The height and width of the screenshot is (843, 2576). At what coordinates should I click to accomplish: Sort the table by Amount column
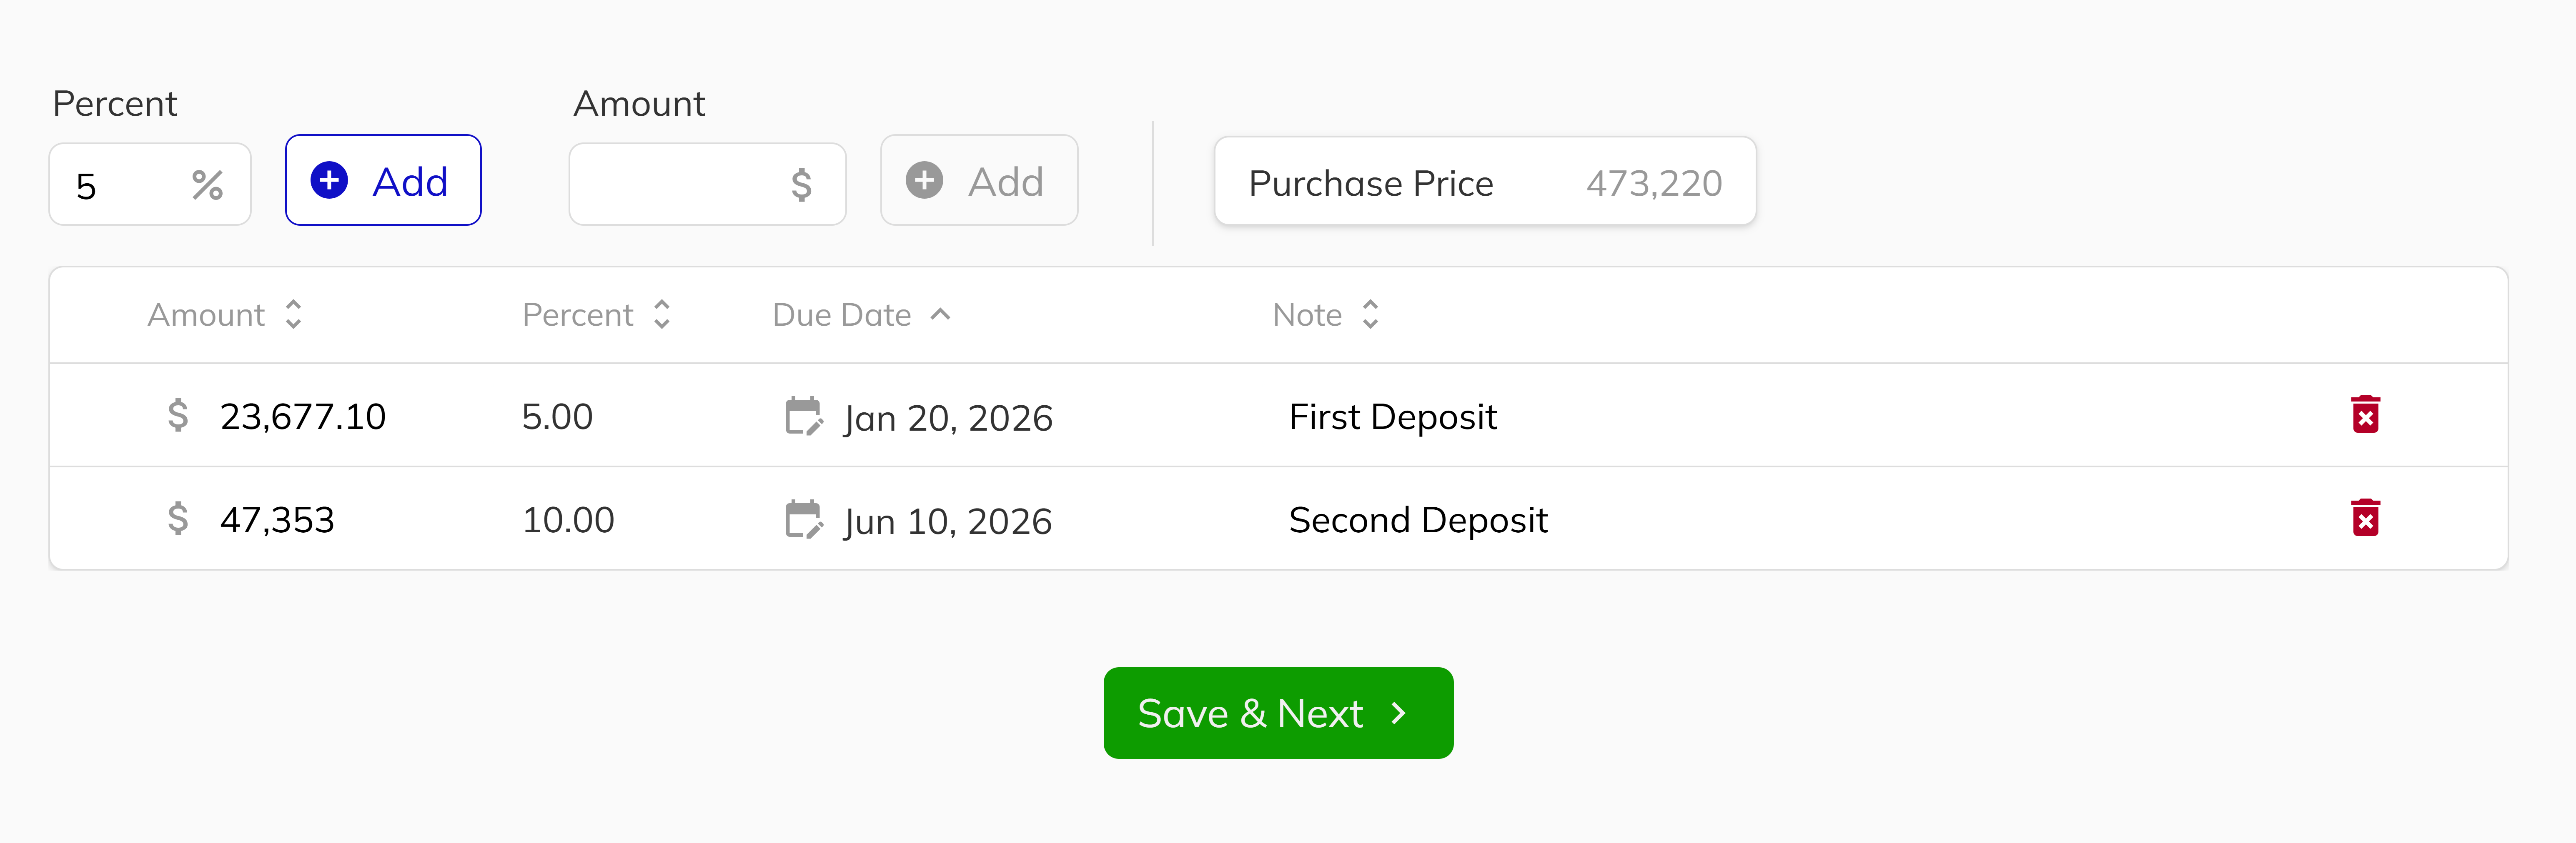point(293,314)
